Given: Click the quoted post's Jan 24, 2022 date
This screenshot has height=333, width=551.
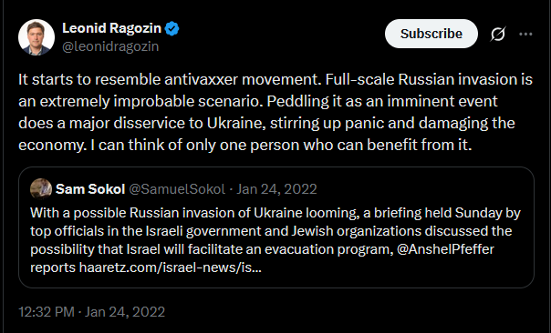Looking at the screenshot, I should [x=276, y=189].
